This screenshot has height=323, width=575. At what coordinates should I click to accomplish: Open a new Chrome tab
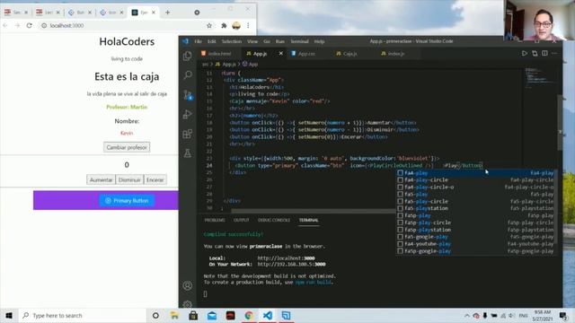coord(168,13)
